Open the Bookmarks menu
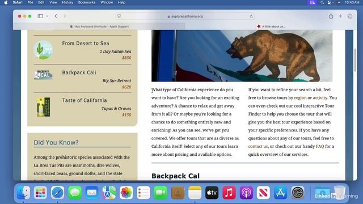363x204 pixels. [x=87, y=2]
